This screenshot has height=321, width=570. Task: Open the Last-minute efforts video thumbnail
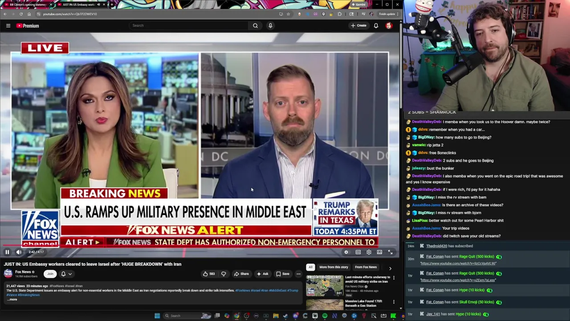click(325, 286)
